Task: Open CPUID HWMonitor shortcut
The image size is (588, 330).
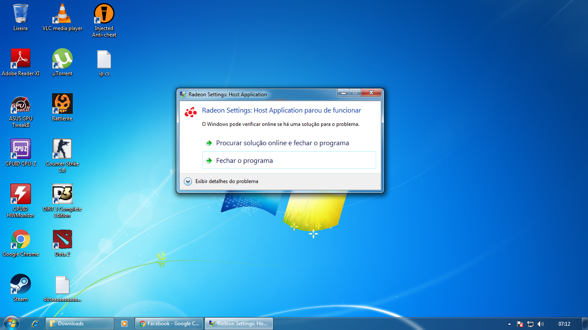Action: (x=20, y=201)
